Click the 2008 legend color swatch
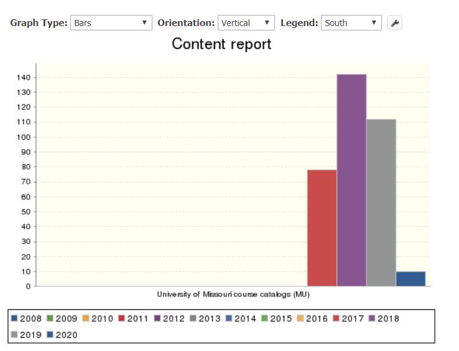459x351 pixels. [15, 319]
